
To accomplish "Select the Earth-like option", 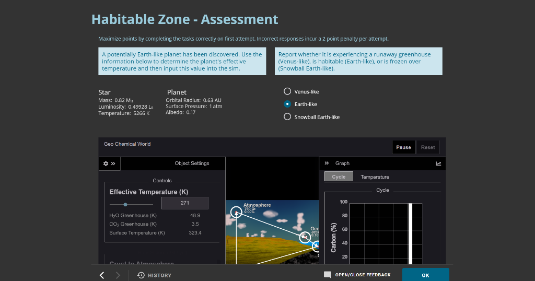I will (287, 104).
